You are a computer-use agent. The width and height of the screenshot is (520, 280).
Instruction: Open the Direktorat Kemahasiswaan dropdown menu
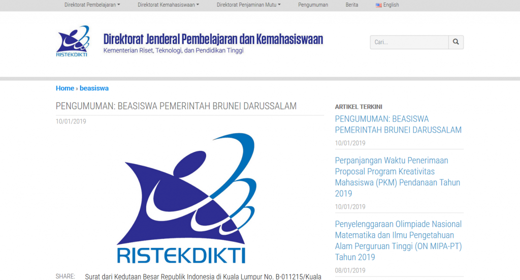pos(168,5)
